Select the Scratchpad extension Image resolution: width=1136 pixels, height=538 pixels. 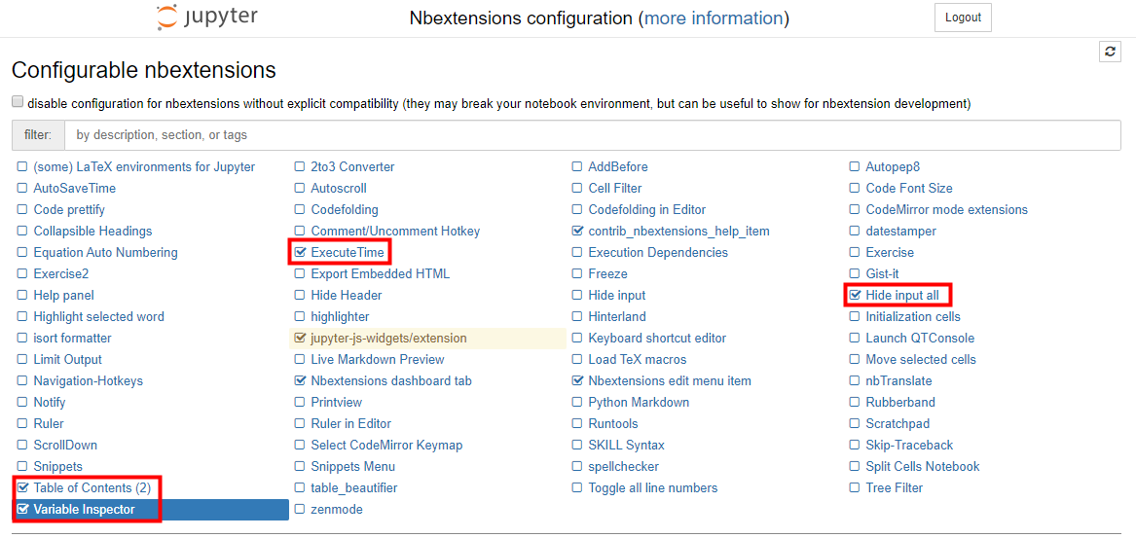tap(898, 423)
